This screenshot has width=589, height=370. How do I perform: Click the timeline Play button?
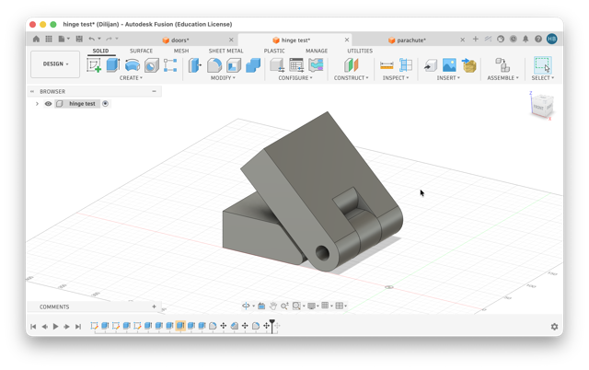(55, 327)
